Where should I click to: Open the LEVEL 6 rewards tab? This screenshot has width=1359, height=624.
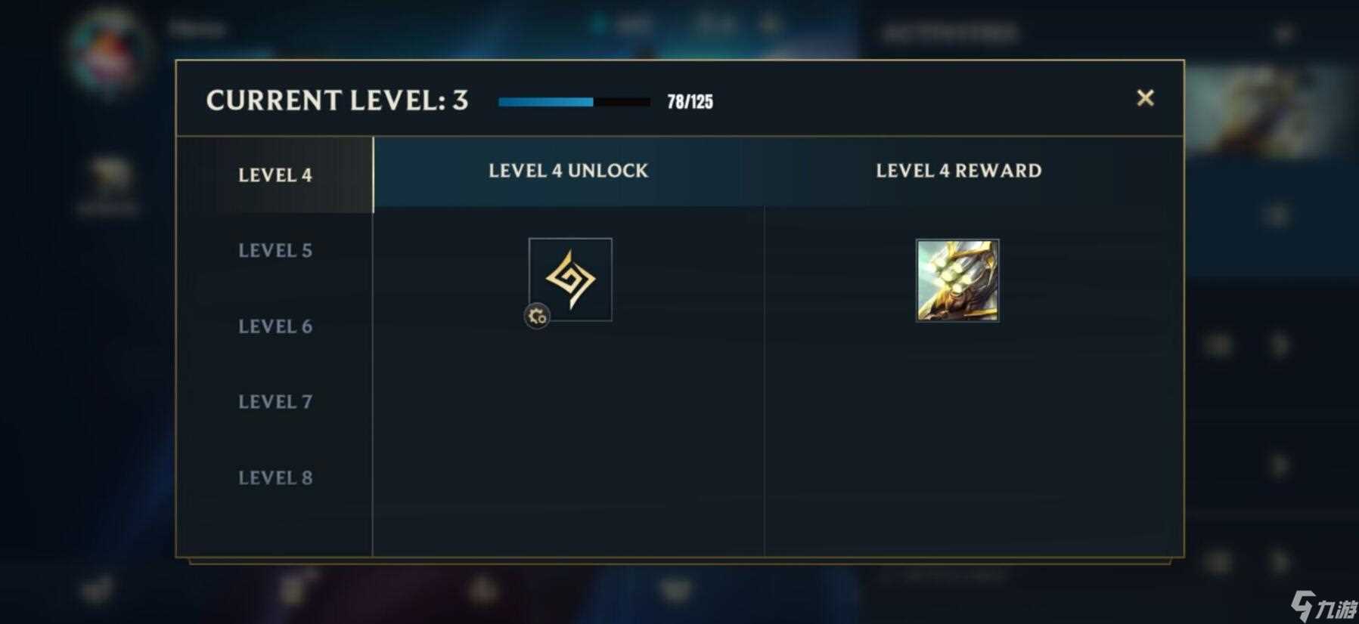(x=275, y=326)
